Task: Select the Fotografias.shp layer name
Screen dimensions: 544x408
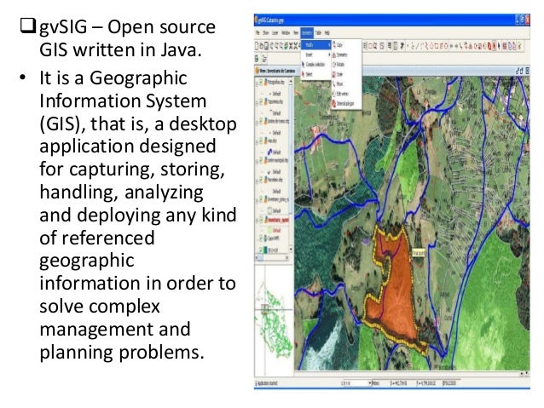Action: pos(275,83)
